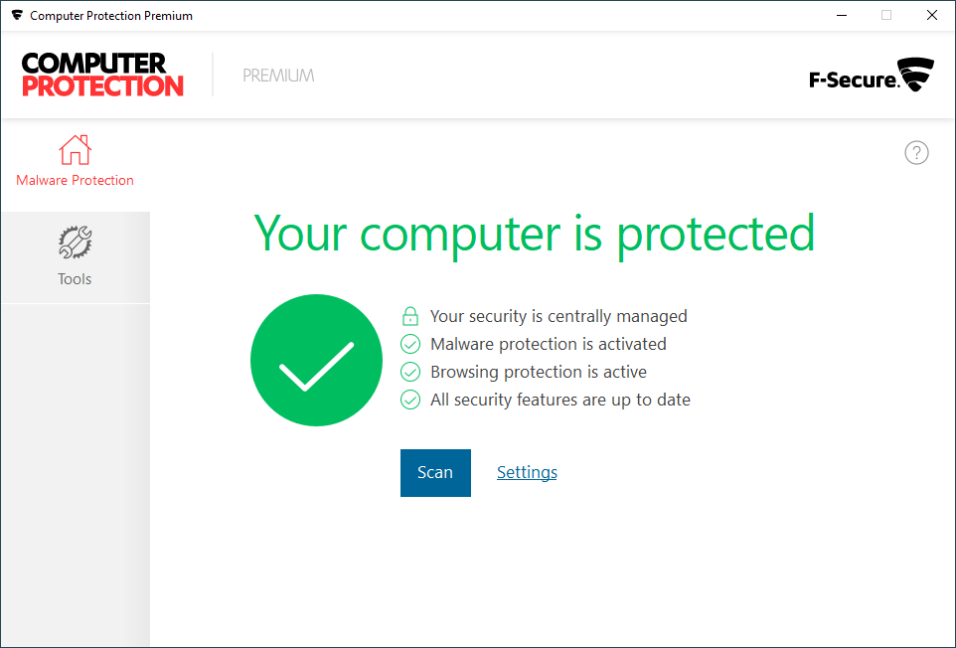Click the "Your computer is protected" heading
The image size is (956, 648).
[x=535, y=233]
